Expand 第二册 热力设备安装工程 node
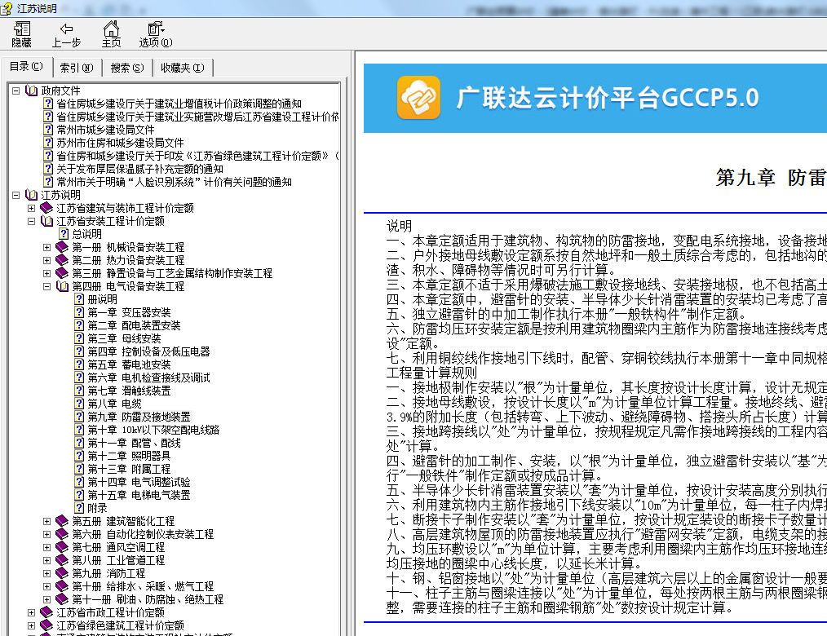 click(x=46, y=261)
